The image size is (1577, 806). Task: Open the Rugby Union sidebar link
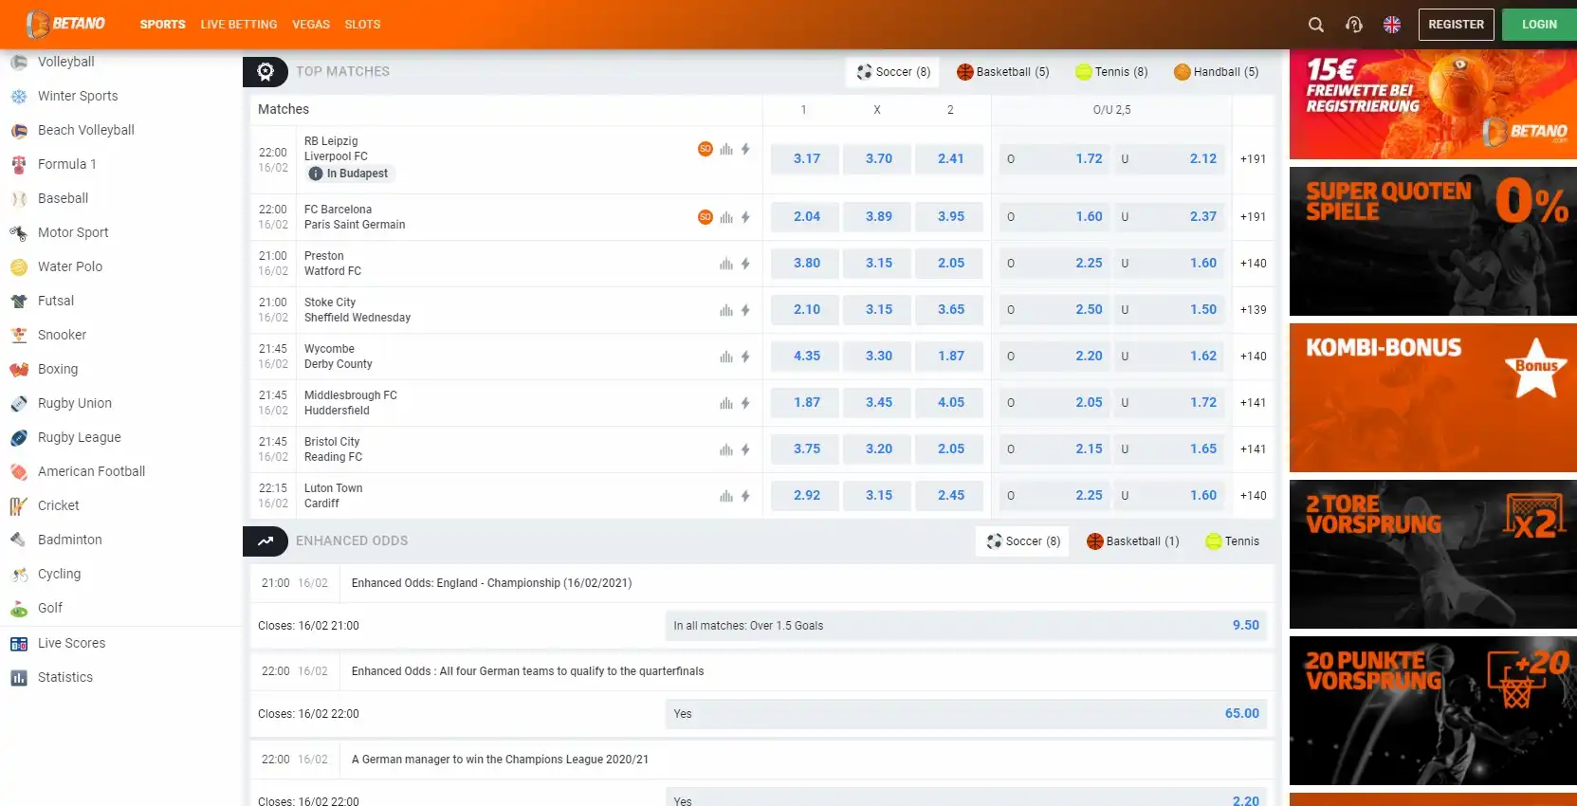pos(75,403)
